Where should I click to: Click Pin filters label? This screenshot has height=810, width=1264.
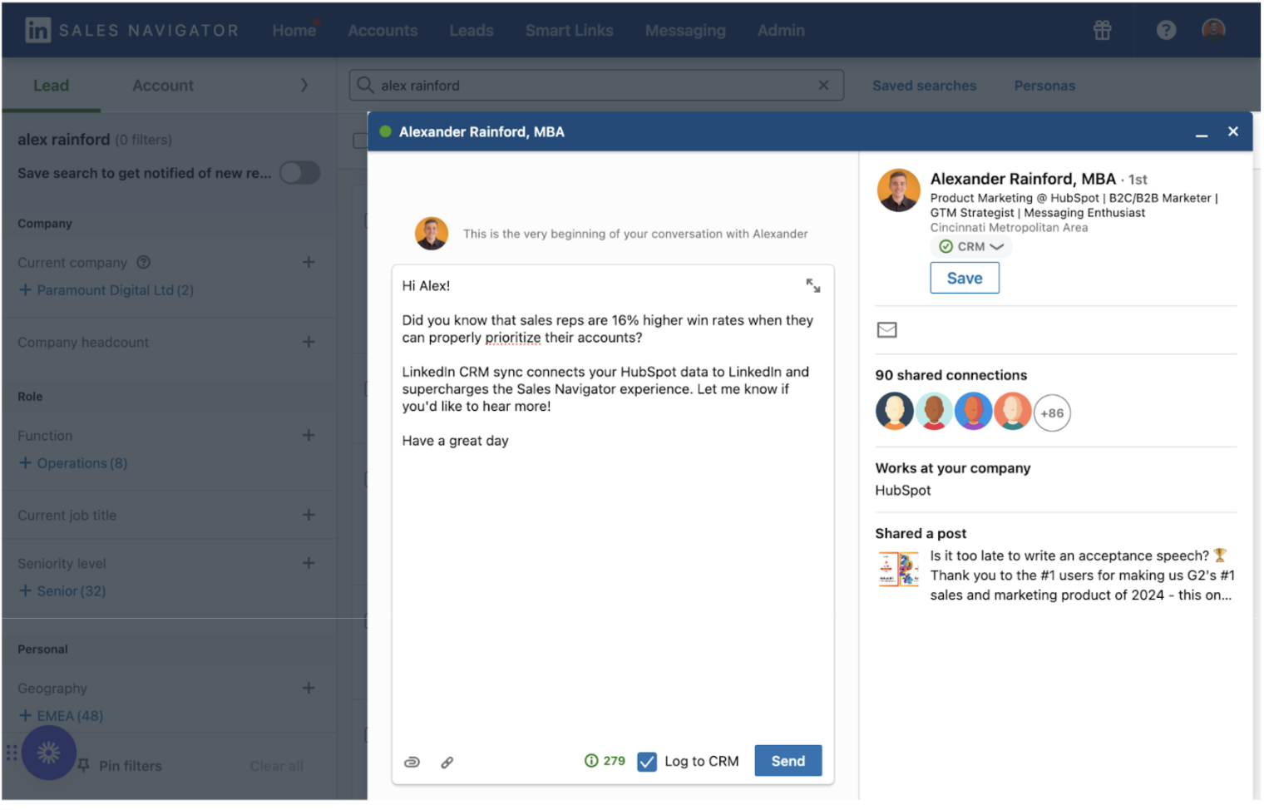pos(131,766)
